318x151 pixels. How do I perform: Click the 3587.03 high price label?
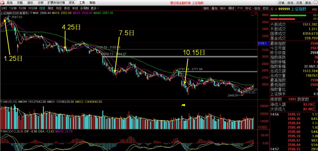16,17
